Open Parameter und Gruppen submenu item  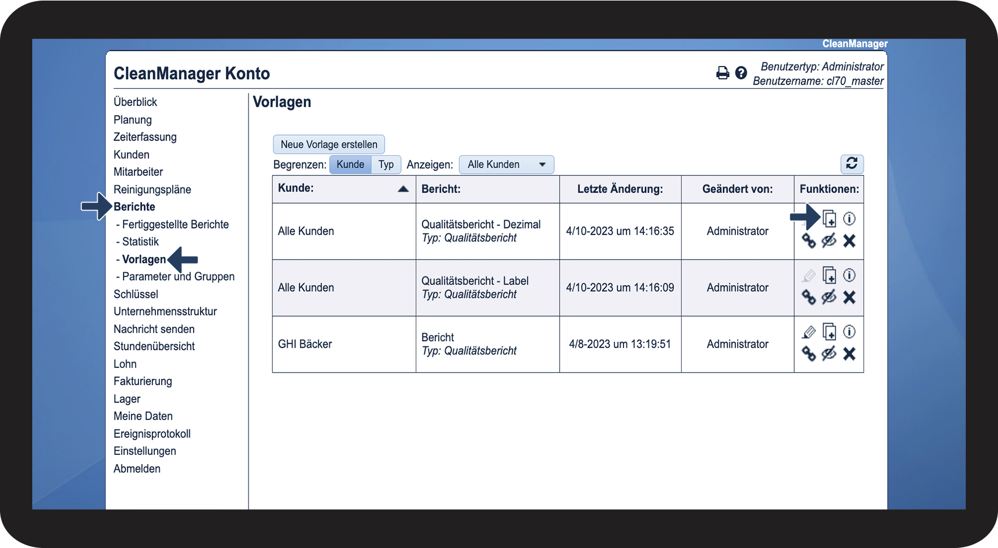click(x=178, y=277)
